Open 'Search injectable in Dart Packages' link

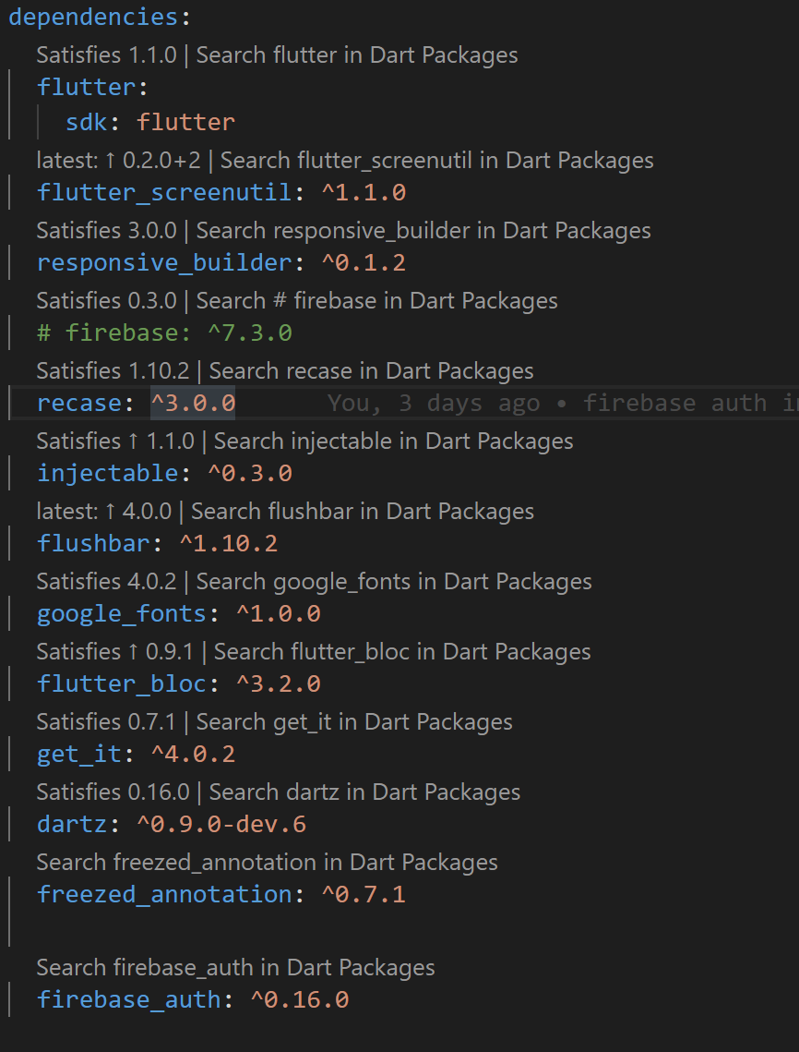(x=393, y=441)
